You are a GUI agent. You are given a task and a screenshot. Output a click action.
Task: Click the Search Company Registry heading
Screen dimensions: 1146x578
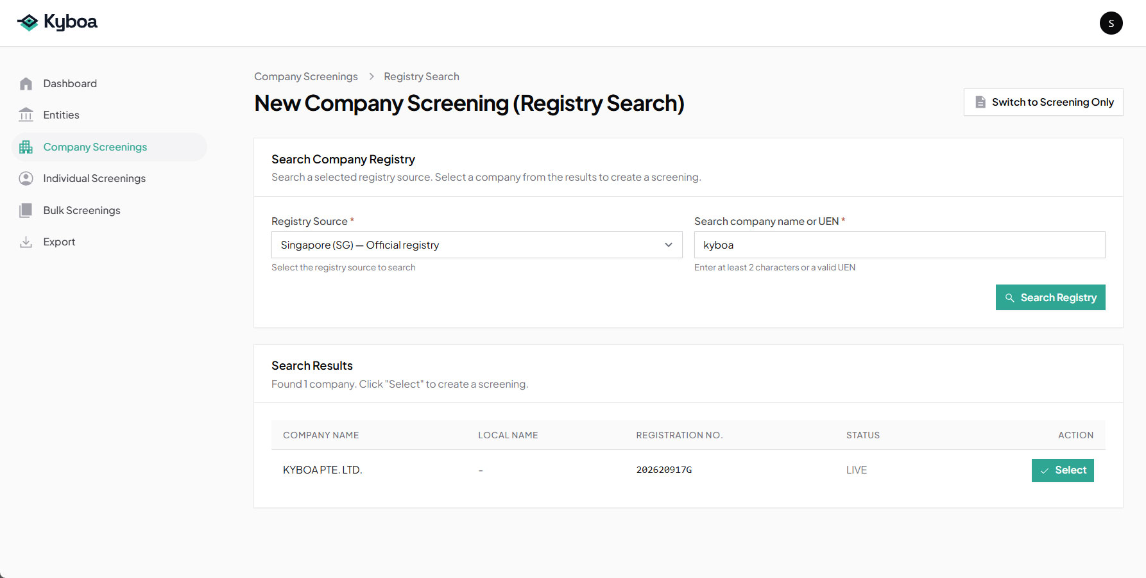(x=343, y=159)
